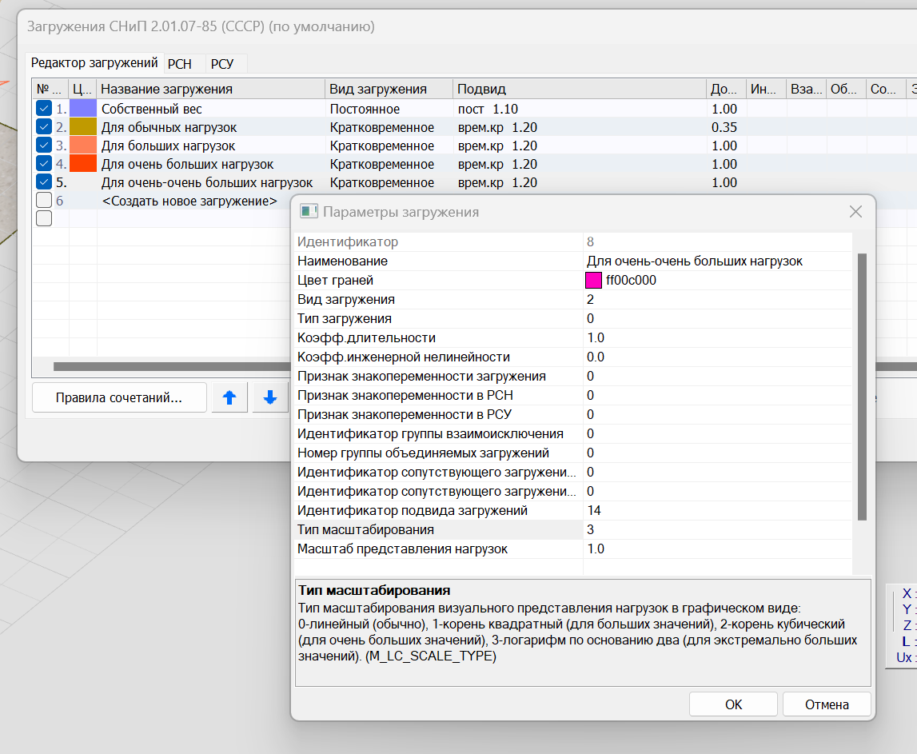Click the blue move-down arrow button

[x=270, y=397]
